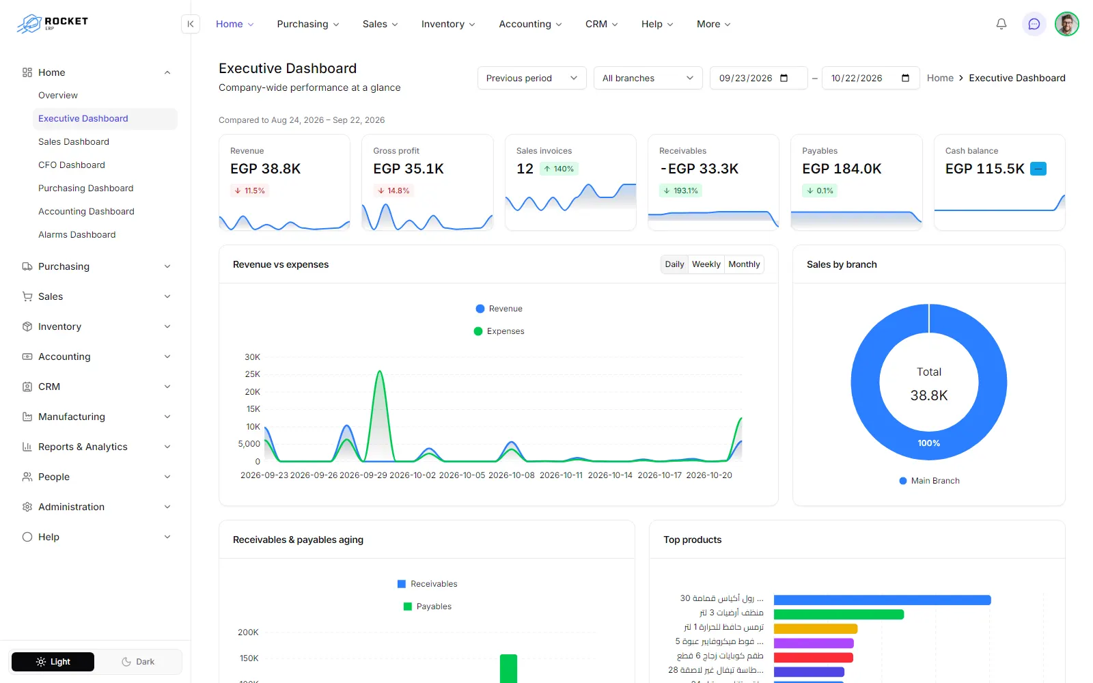Open the CRM menu in top navigation
Screen dimensions: 1093x683
click(601, 24)
